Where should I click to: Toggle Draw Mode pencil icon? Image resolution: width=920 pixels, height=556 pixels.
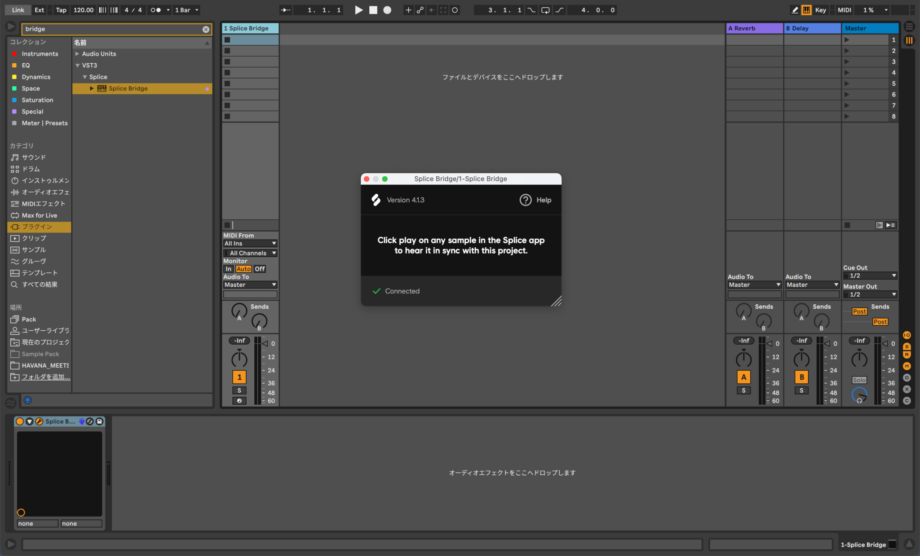coord(795,10)
